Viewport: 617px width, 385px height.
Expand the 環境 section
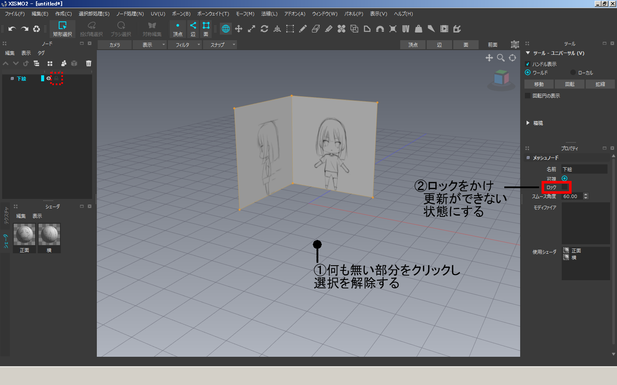coord(528,123)
